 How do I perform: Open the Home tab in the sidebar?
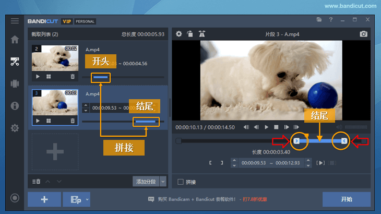click(15, 40)
